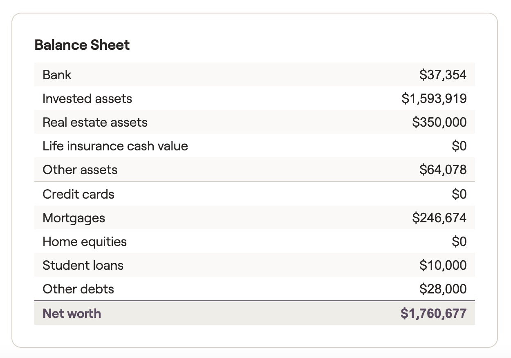511x358 pixels.
Task: Click the $64,078 other assets amount
Action: [x=443, y=170]
